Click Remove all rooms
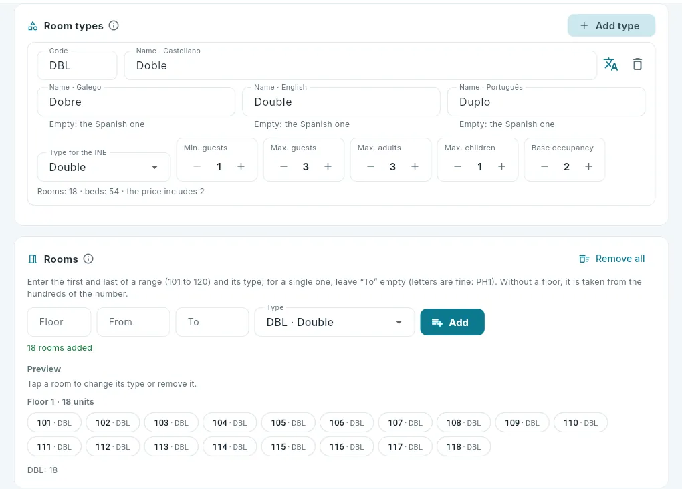This screenshot has height=489, width=682. point(612,259)
